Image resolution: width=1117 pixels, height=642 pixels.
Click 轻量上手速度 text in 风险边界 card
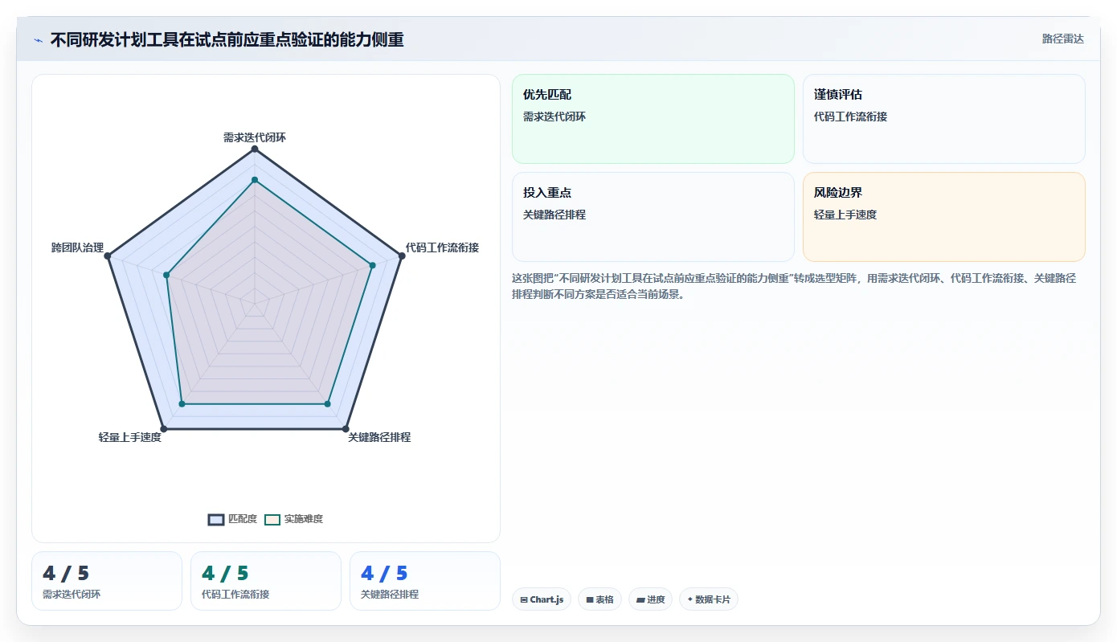click(845, 215)
